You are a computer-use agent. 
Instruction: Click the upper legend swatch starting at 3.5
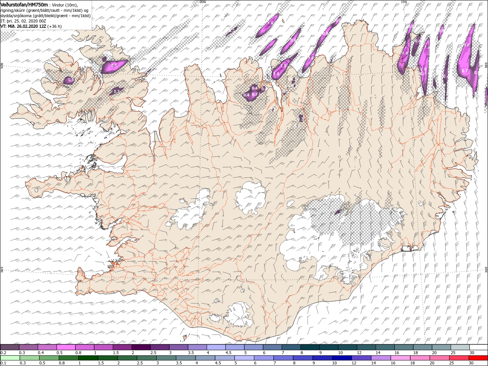[197, 347]
